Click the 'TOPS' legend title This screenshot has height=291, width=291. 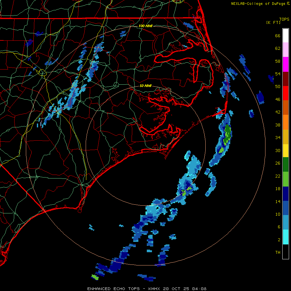pos(284,19)
